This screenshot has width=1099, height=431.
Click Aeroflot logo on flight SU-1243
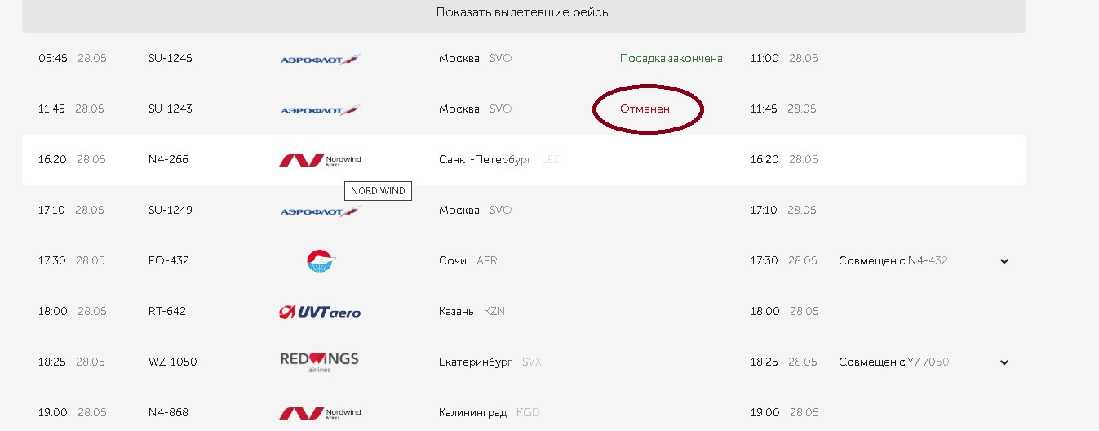coord(320,109)
